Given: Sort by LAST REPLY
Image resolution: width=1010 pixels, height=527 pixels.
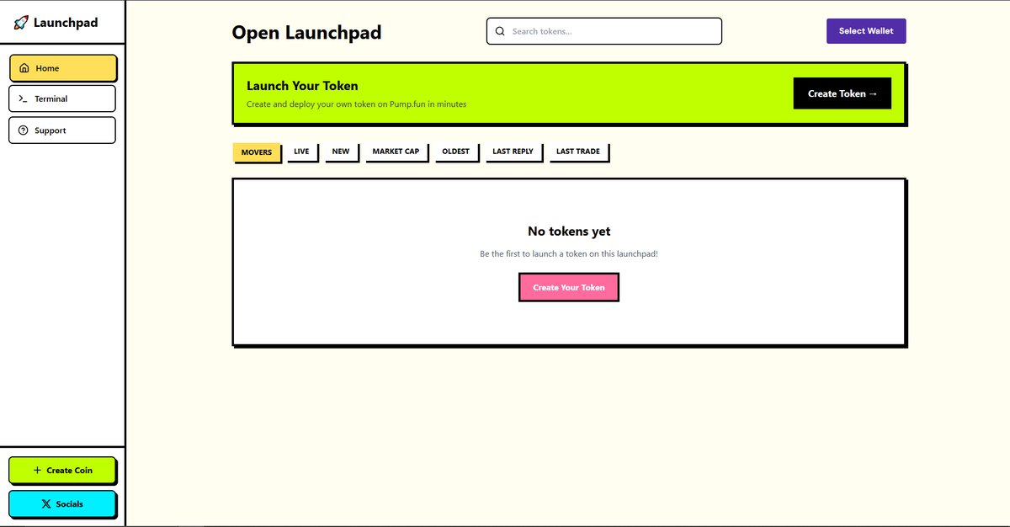Looking at the screenshot, I should [513, 152].
